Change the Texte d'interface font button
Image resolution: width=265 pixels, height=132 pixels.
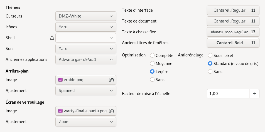coord(233,11)
